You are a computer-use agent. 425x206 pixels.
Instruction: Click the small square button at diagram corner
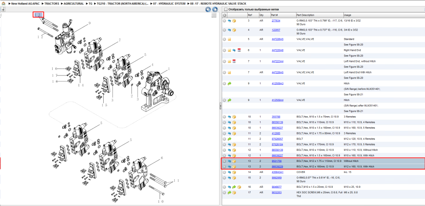[x=214, y=15]
